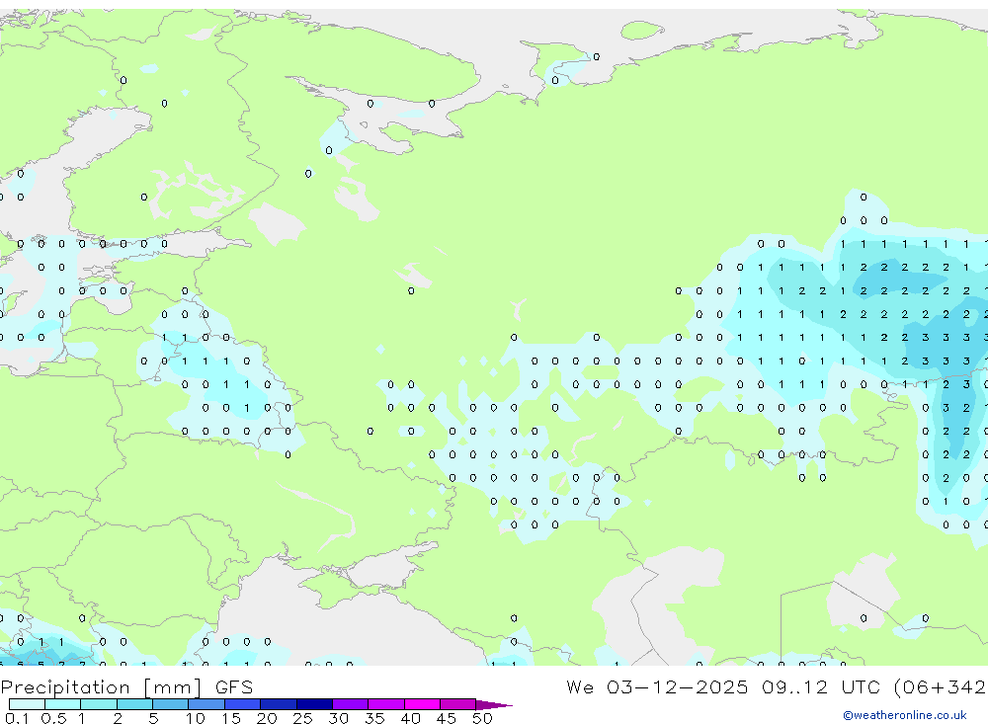Click the 1–2 mm legend swatch
Viewport: 988px width, 724px height.
click(x=99, y=704)
